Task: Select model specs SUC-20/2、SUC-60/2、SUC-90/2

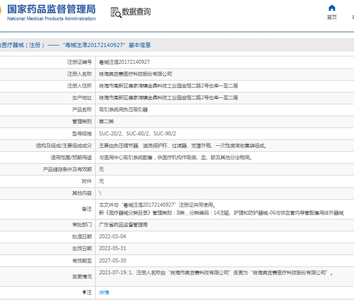Action: [x=138, y=133]
